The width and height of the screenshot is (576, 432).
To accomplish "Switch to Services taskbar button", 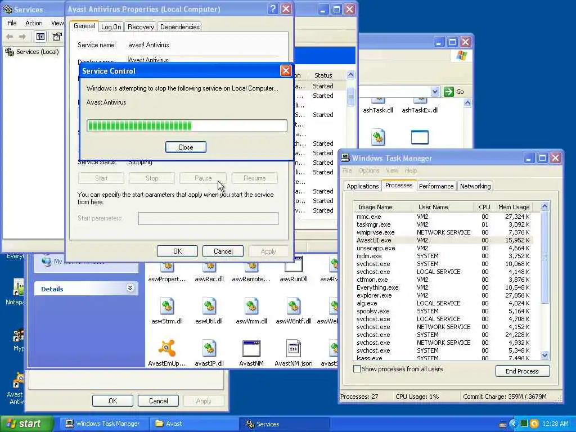I will coord(285,424).
